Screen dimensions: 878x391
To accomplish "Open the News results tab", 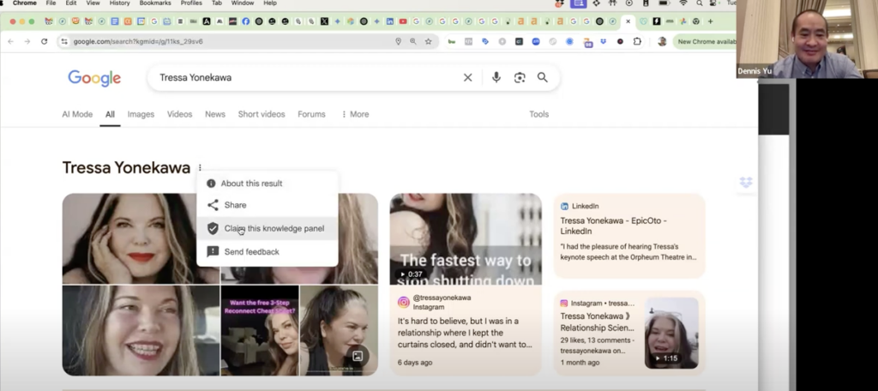I will tap(215, 114).
